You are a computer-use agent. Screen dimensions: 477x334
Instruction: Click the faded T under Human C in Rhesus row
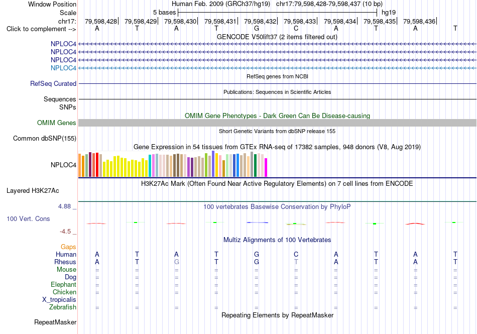296,262
